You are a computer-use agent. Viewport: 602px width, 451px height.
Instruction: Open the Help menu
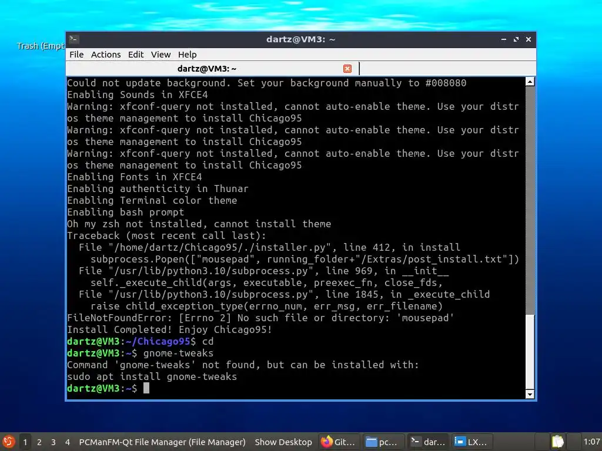pos(188,55)
